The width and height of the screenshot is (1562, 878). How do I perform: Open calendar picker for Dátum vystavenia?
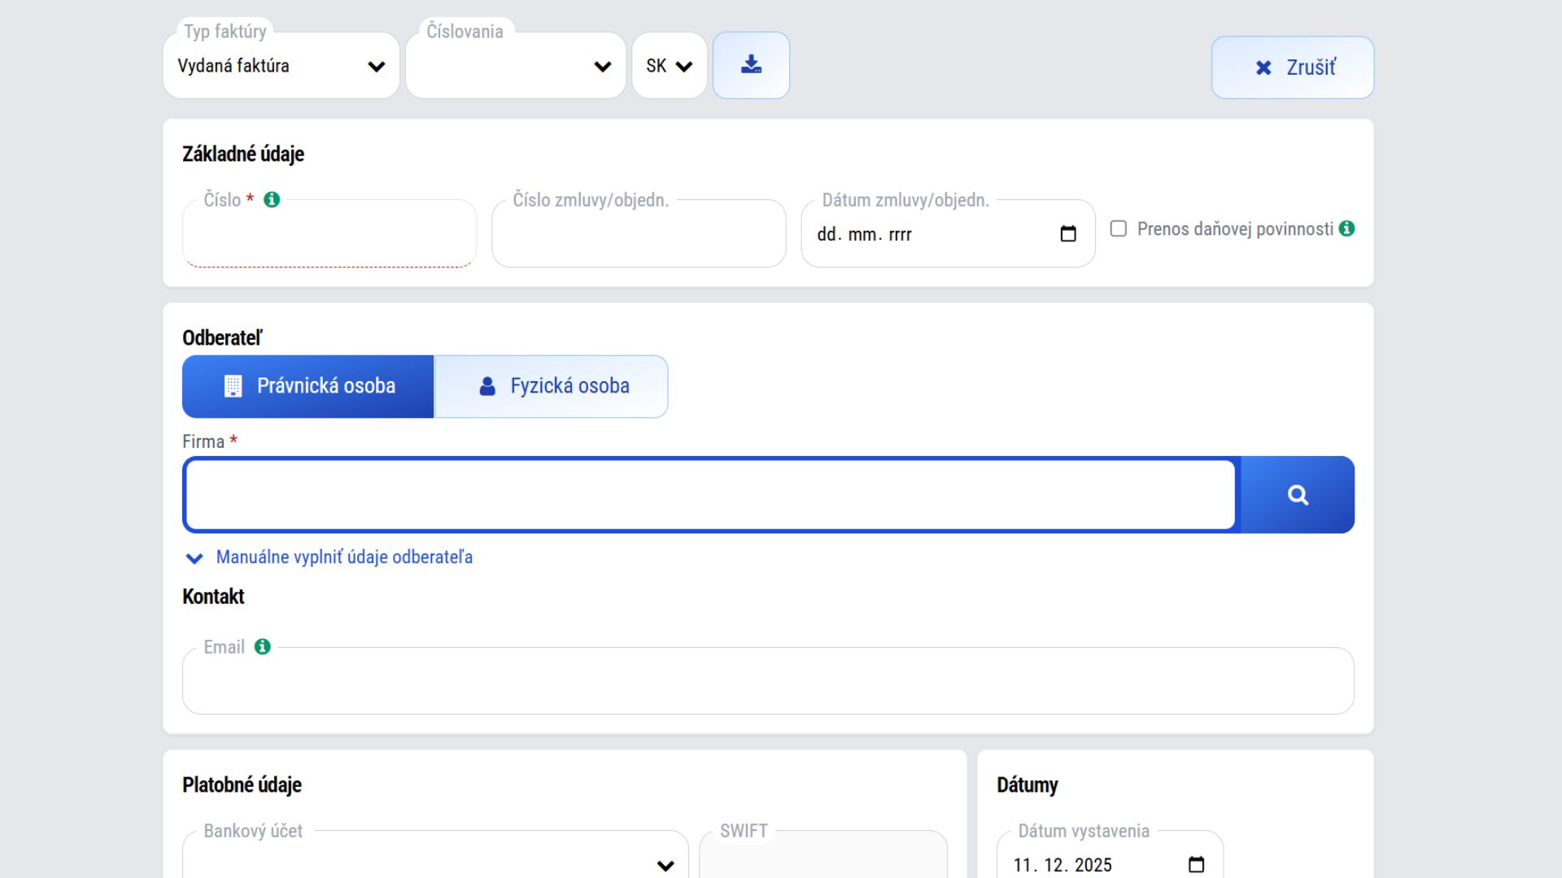click(x=1196, y=864)
